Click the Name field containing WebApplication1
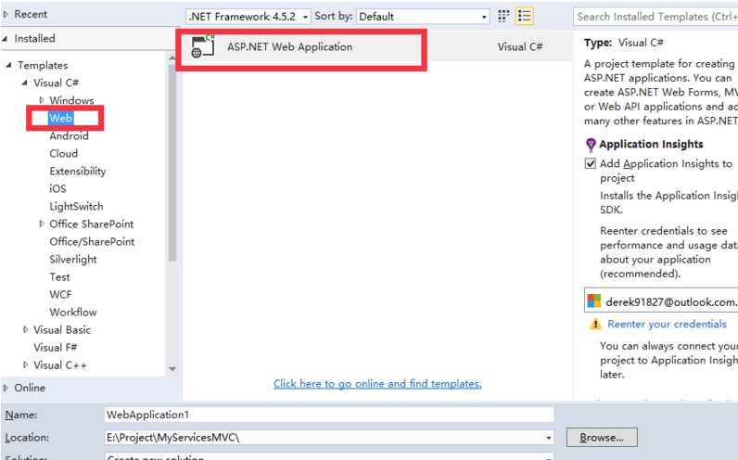The image size is (738, 460). (329, 415)
